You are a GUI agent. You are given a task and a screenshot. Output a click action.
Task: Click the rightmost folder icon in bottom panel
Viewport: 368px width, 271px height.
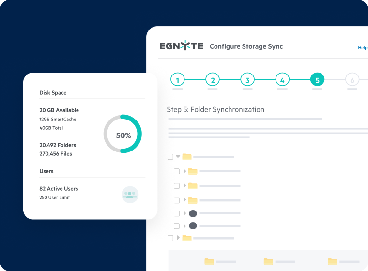pyautogui.click(x=333, y=261)
